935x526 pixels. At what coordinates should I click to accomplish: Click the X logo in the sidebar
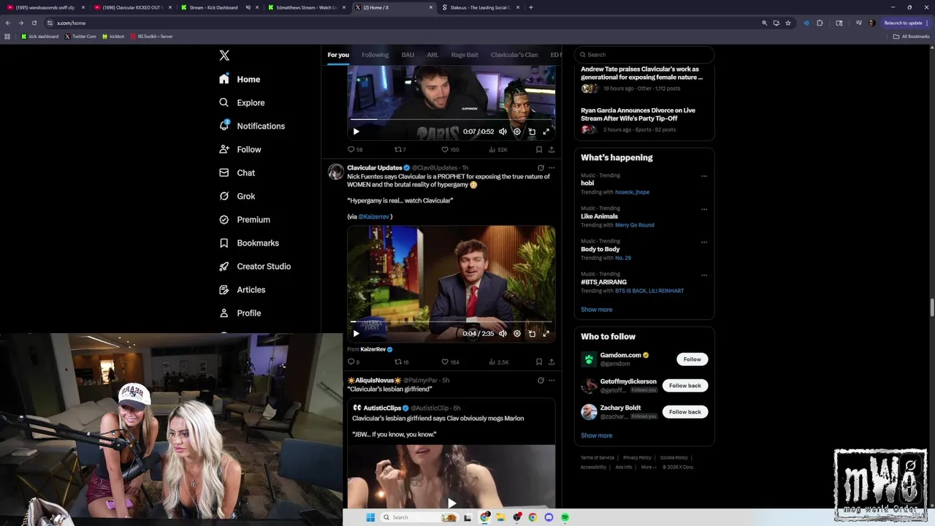224,56
